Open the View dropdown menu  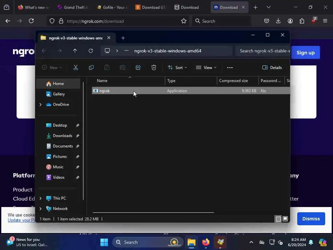206,68
